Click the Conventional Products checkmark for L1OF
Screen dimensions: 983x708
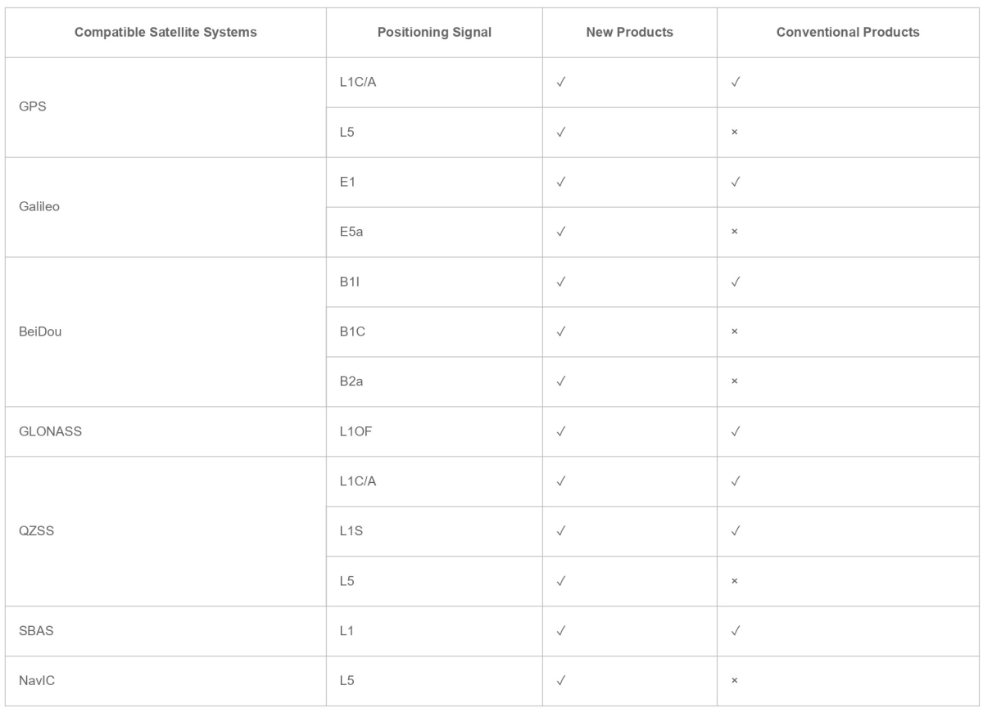[735, 432]
